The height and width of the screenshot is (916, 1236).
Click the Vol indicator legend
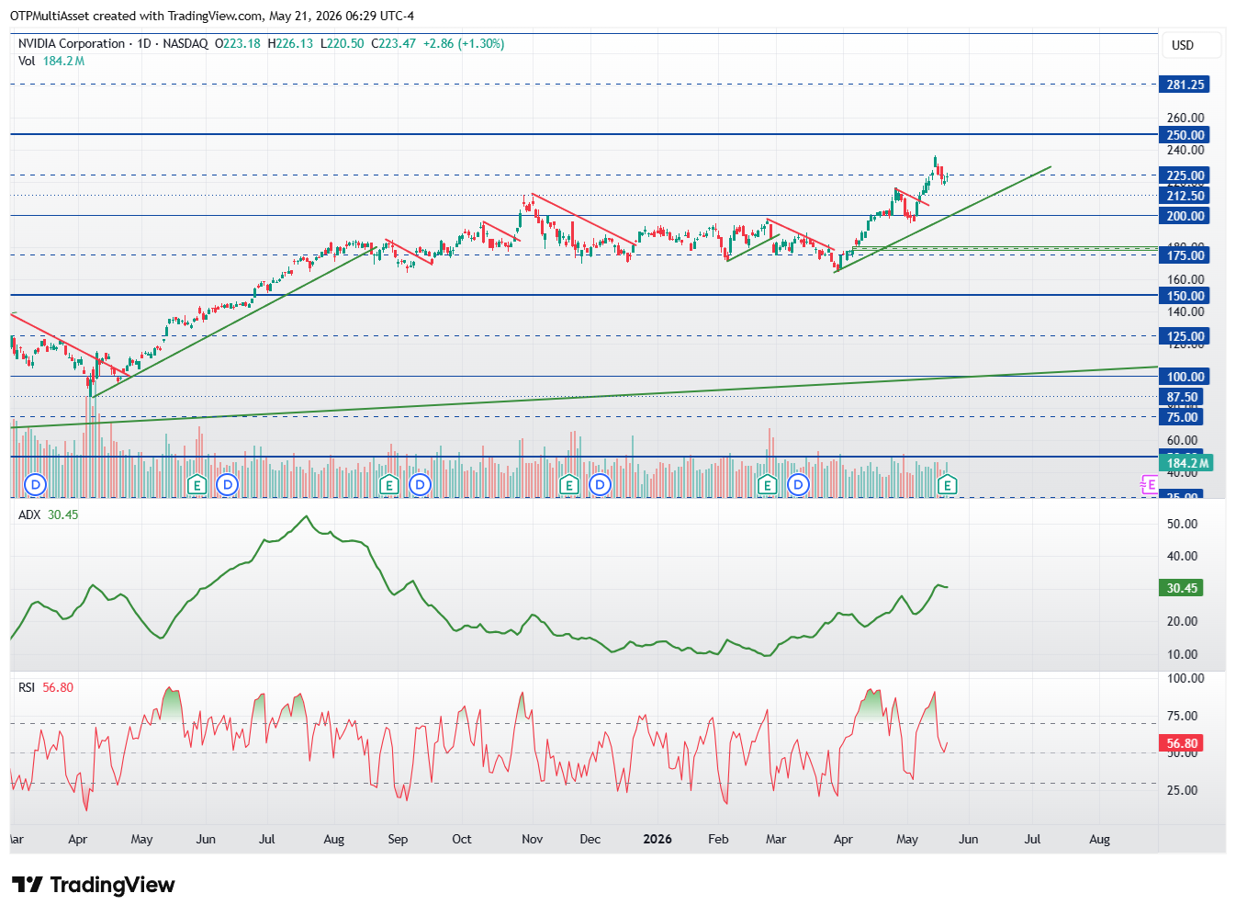[51, 61]
